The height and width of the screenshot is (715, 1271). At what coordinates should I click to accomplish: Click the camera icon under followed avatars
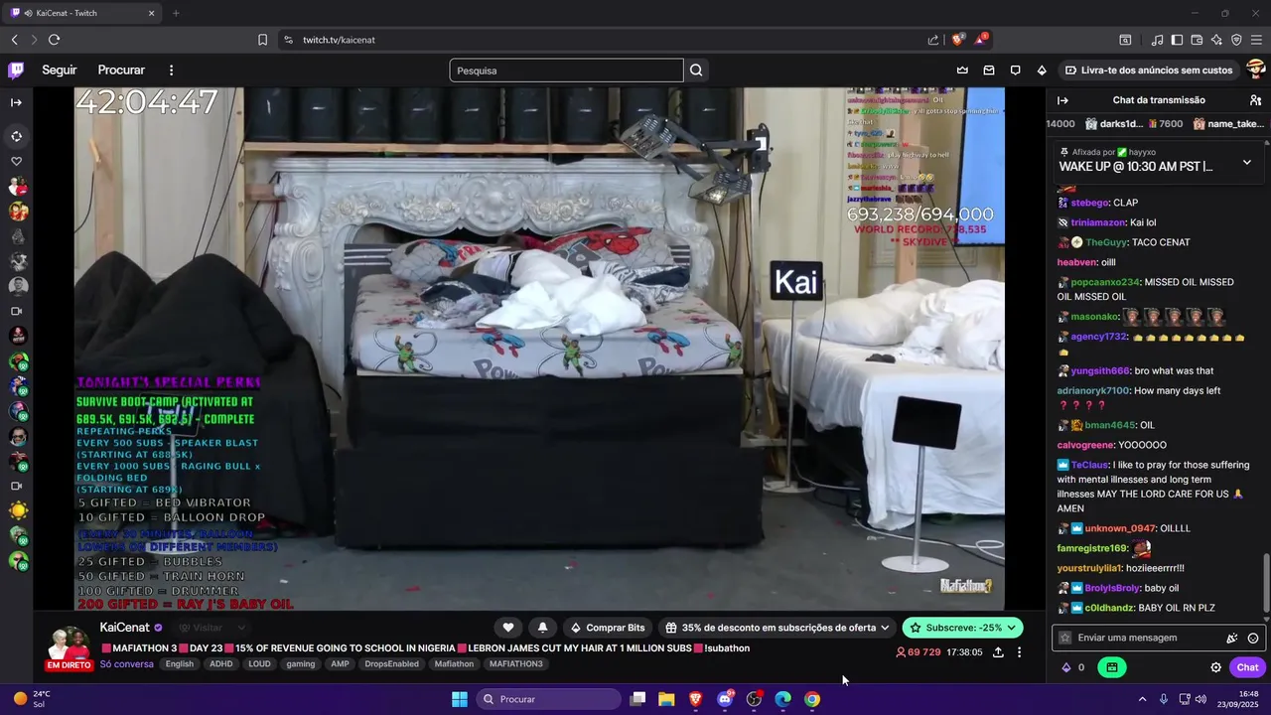16,311
